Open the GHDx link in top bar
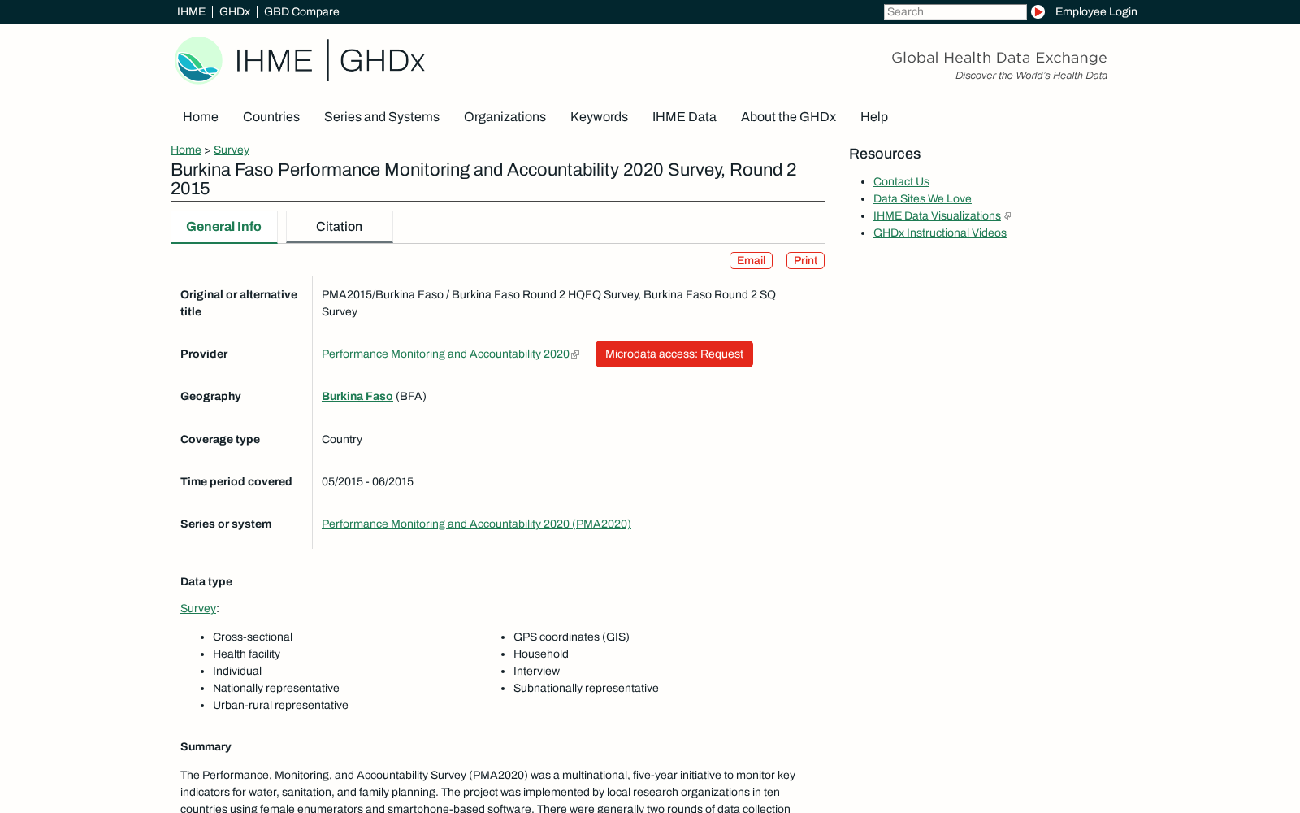The height and width of the screenshot is (813, 1300). [x=235, y=11]
